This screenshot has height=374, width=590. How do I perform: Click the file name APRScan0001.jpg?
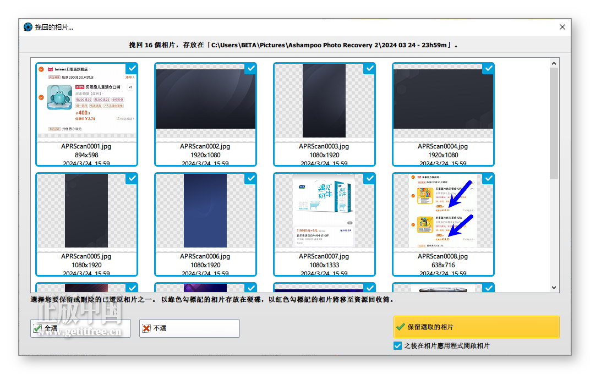(x=86, y=146)
